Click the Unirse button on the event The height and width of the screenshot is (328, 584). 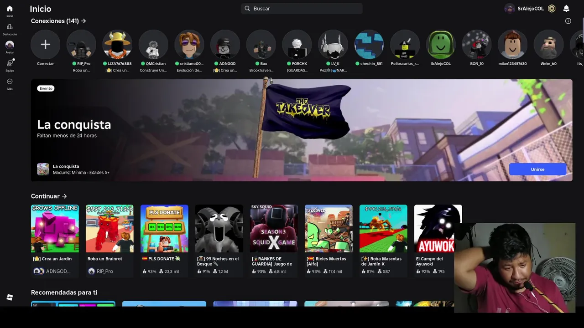click(537, 169)
